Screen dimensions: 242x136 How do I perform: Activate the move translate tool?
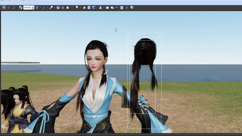9,7
